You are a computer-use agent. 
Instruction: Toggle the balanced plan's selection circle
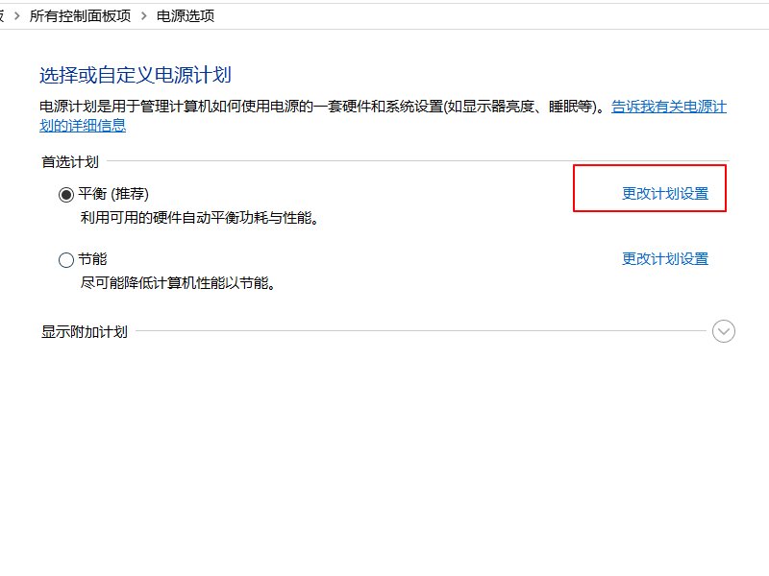click(65, 193)
